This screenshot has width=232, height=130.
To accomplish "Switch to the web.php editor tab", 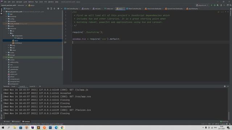I will [97, 9].
